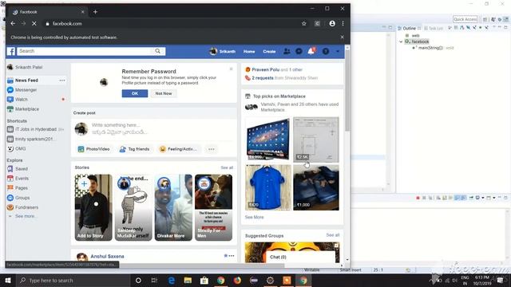
Task: Open the Messenger icon in the top bar
Action: coord(299,51)
